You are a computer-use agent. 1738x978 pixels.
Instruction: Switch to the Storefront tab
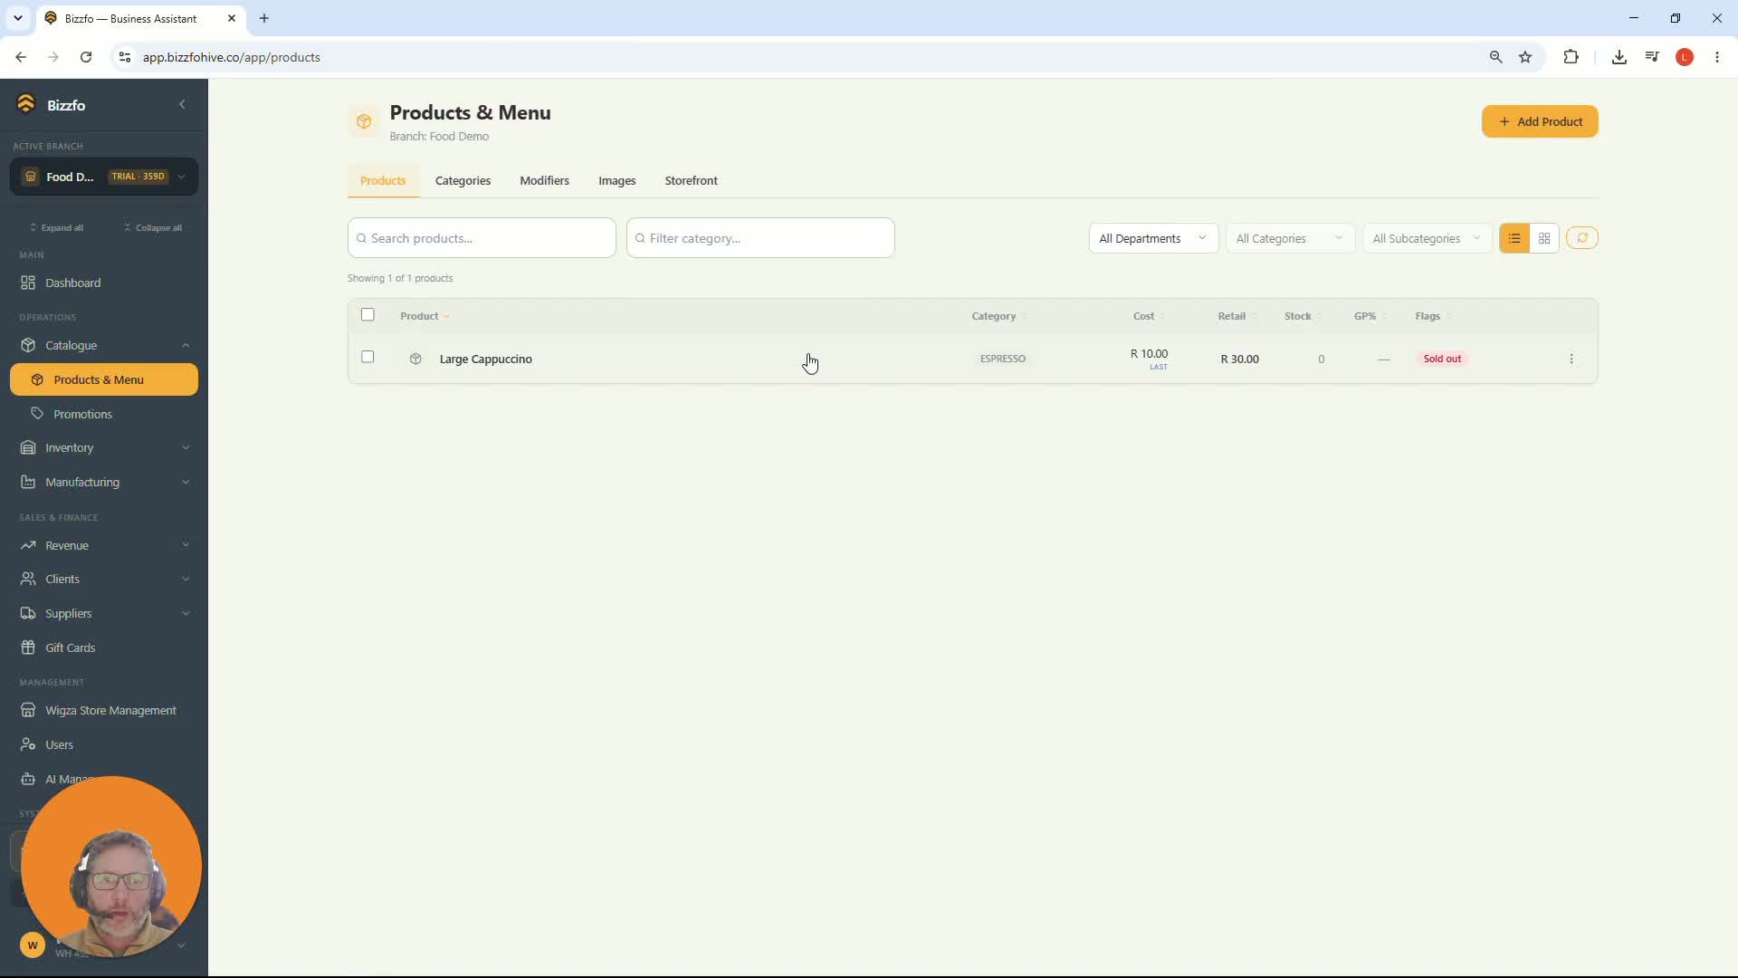pyautogui.click(x=691, y=181)
